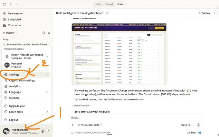219x137 pixels.
Task: Click the Reply input field
Action: click(x=136, y=118)
